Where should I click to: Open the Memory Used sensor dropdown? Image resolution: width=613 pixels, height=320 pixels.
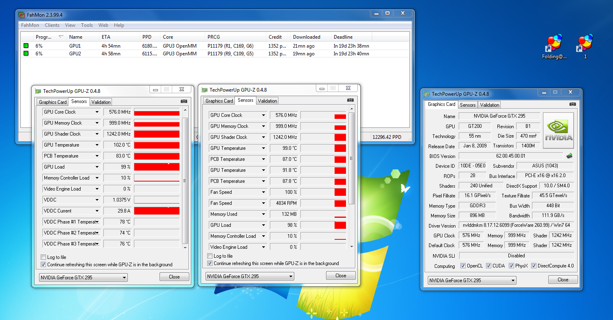click(x=263, y=214)
